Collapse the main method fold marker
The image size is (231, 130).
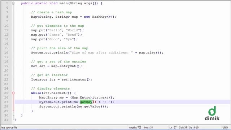[x=13, y=3]
